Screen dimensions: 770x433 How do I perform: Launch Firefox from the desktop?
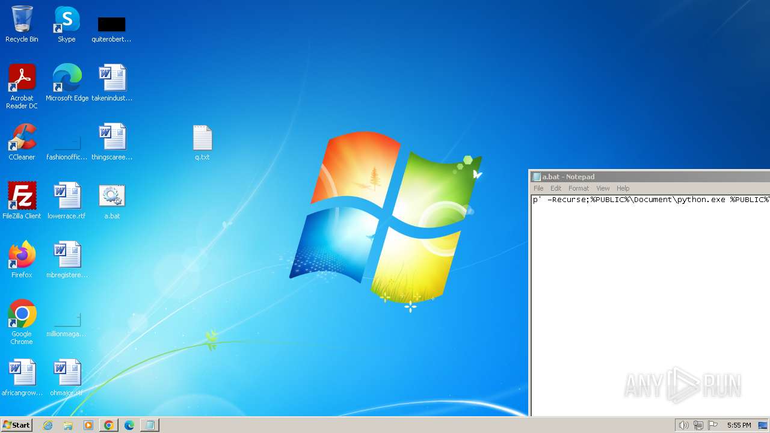coord(22,259)
